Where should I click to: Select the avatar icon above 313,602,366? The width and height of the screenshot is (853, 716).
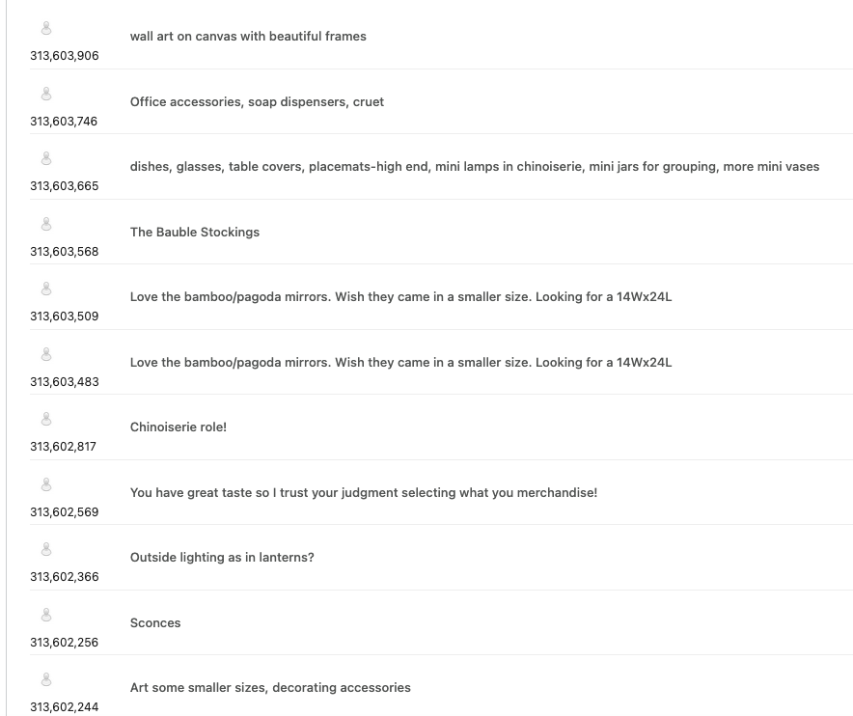[x=46, y=550]
